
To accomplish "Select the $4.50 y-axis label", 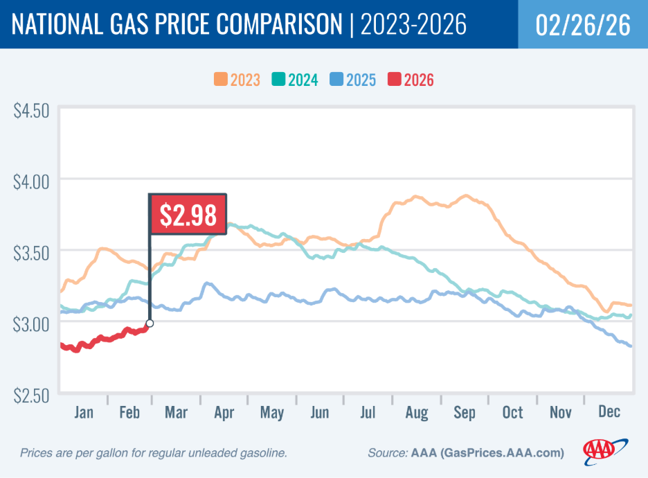I will click(33, 110).
